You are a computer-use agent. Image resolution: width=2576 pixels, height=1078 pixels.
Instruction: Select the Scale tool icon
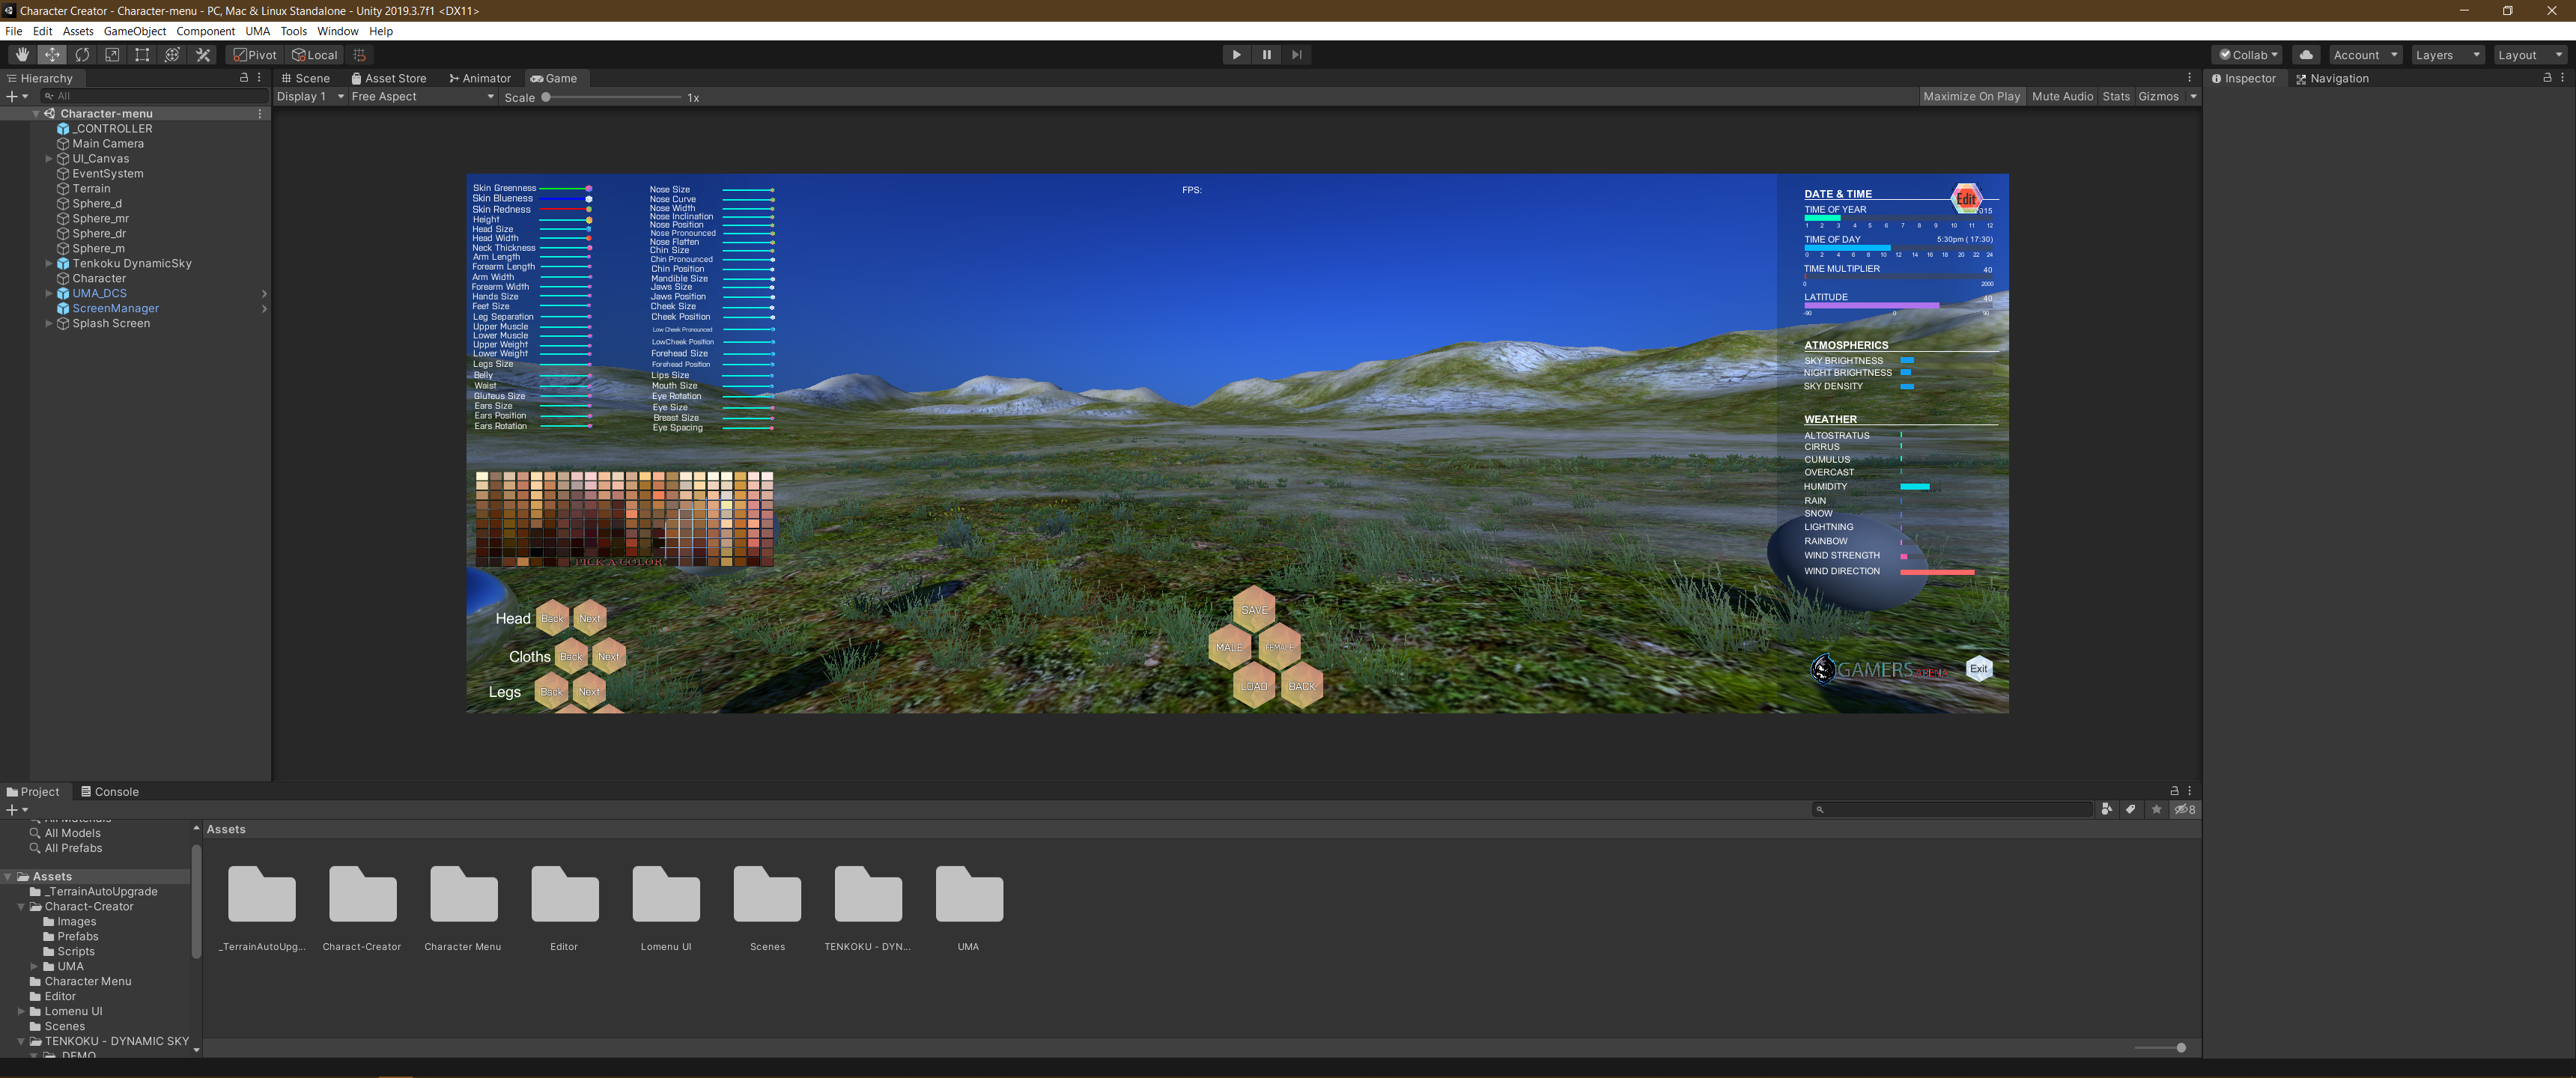pyautogui.click(x=112, y=55)
